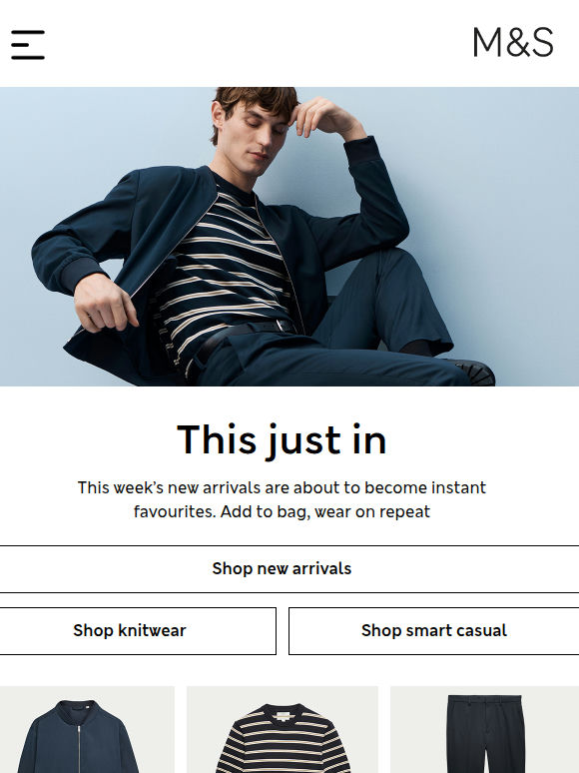Click the new arrivals description paragraph
This screenshot has width=579, height=773.
pyautogui.click(x=282, y=499)
